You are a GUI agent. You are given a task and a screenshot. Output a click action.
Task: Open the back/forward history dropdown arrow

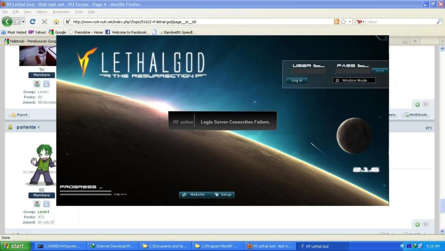tap(23, 22)
